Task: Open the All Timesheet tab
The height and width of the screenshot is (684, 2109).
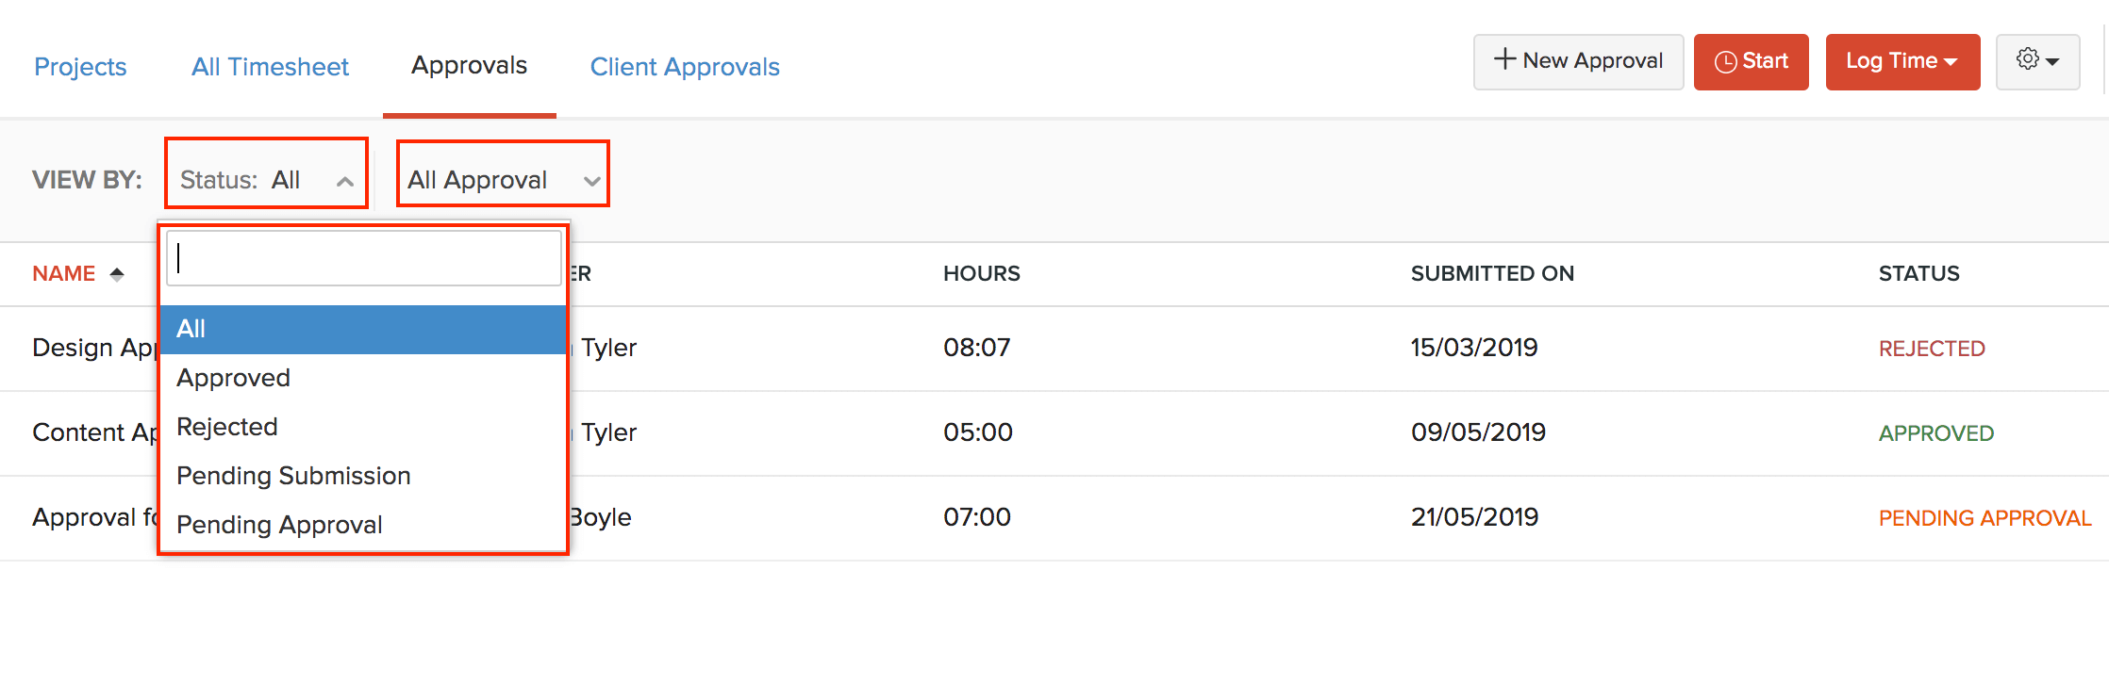Action: coord(270,67)
